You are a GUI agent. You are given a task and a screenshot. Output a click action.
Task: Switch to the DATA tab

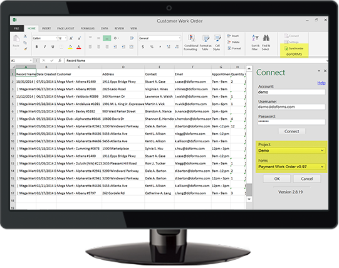[105, 28]
